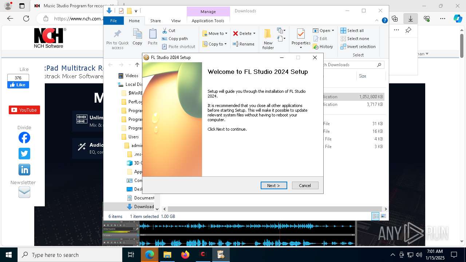The width and height of the screenshot is (466, 262).
Task: Refresh the Edge browser page
Action: pyautogui.click(x=26, y=18)
